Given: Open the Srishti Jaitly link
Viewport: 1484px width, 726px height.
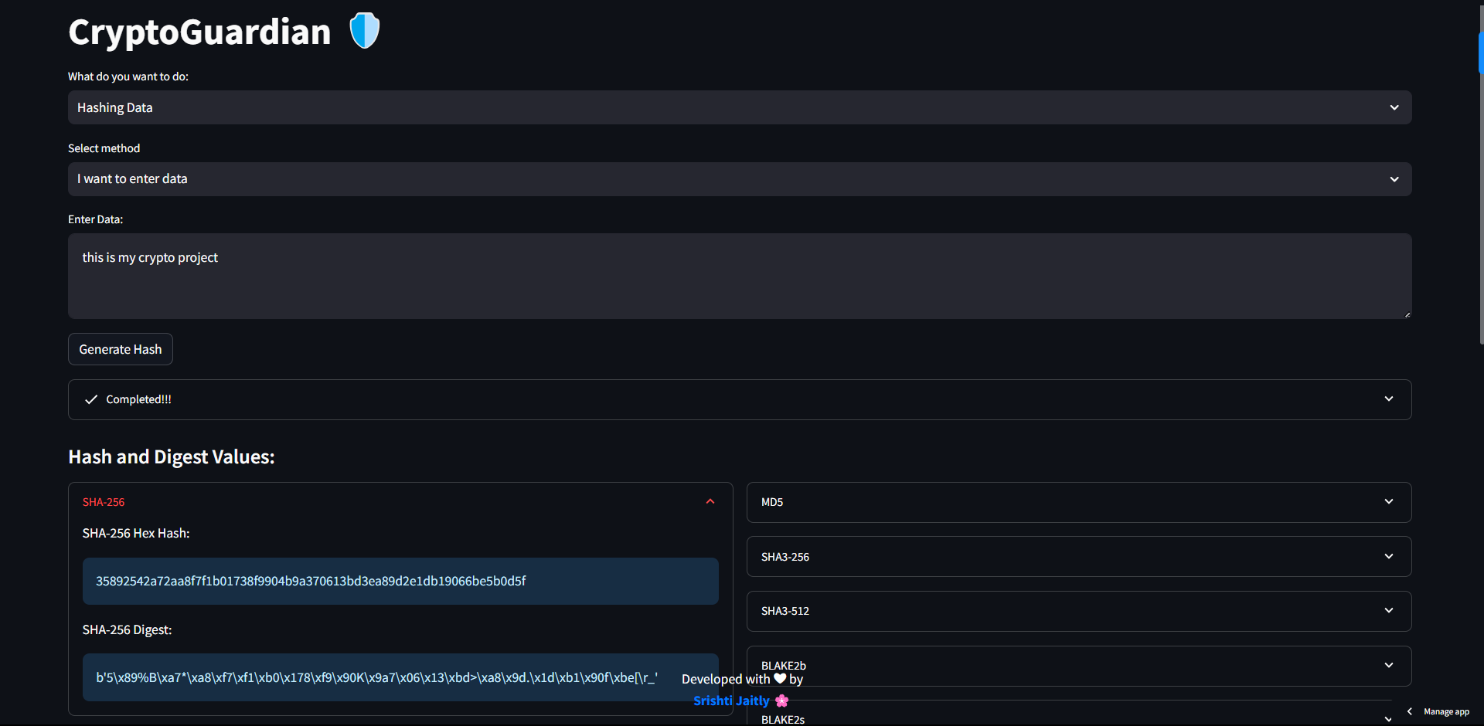Looking at the screenshot, I should point(731,701).
